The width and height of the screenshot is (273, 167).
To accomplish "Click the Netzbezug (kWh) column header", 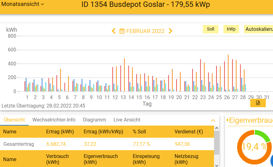I will tap(186, 159).
